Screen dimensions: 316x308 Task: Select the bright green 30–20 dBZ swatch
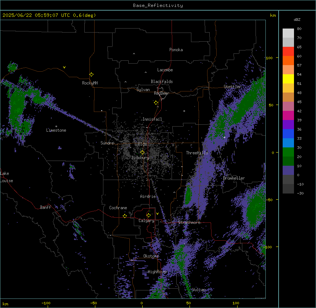click(288, 152)
